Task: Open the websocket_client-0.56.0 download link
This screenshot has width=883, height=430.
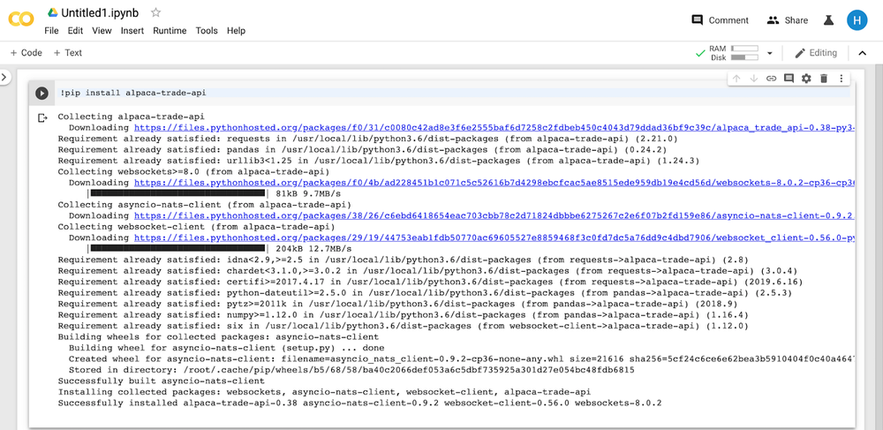Action: coord(494,238)
